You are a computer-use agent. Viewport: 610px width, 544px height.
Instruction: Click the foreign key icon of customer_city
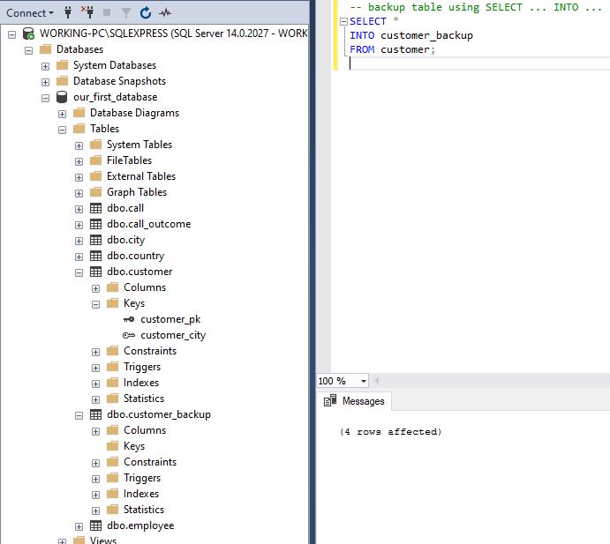[x=129, y=335]
